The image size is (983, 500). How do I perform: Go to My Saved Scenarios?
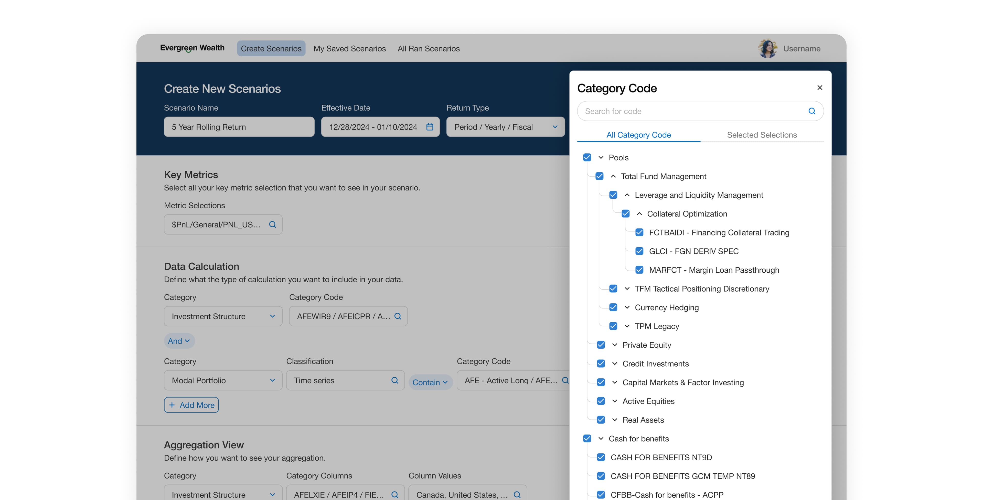click(x=349, y=48)
